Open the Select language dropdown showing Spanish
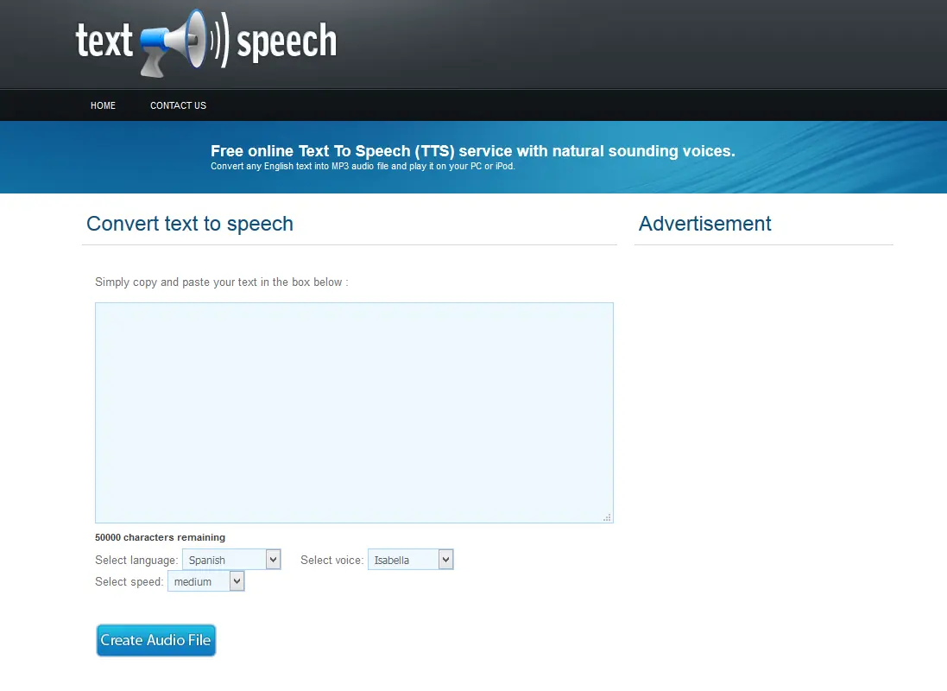The height and width of the screenshot is (691, 947). point(231,560)
